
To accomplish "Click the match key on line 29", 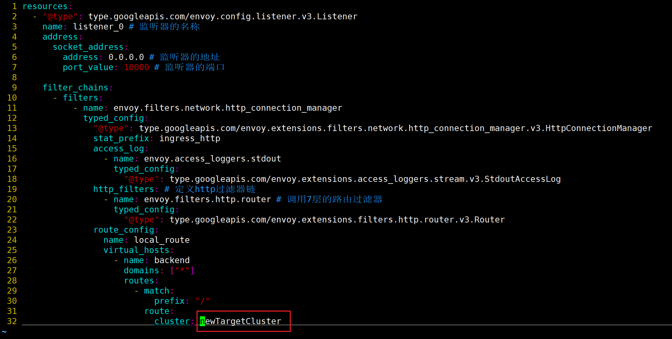I will point(157,291).
